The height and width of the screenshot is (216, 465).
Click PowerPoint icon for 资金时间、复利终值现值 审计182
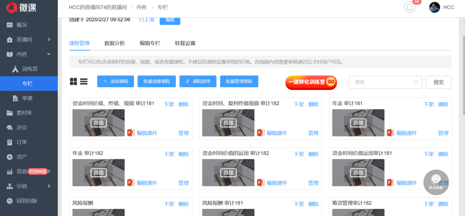tap(261, 133)
